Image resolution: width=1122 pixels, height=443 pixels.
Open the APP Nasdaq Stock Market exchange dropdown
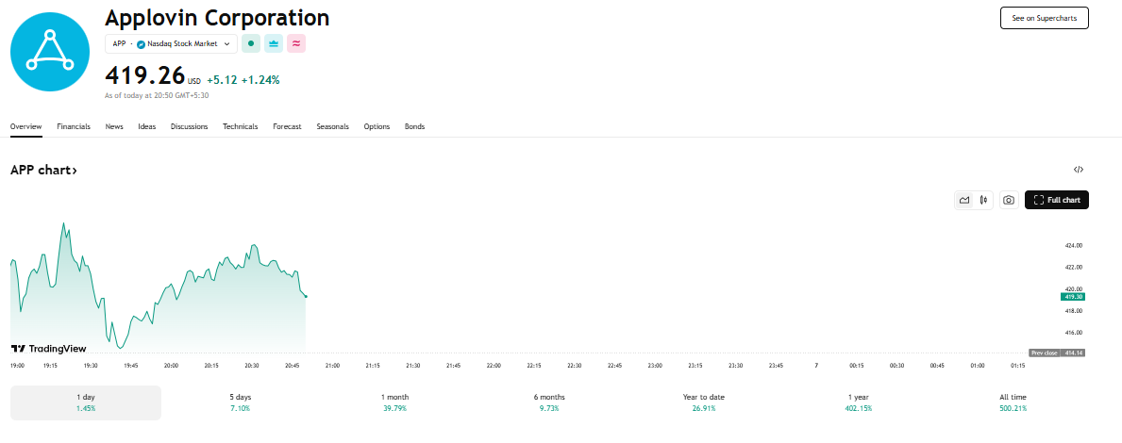click(171, 43)
